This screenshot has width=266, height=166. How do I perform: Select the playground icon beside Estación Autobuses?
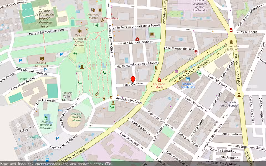(x=199, y=73)
